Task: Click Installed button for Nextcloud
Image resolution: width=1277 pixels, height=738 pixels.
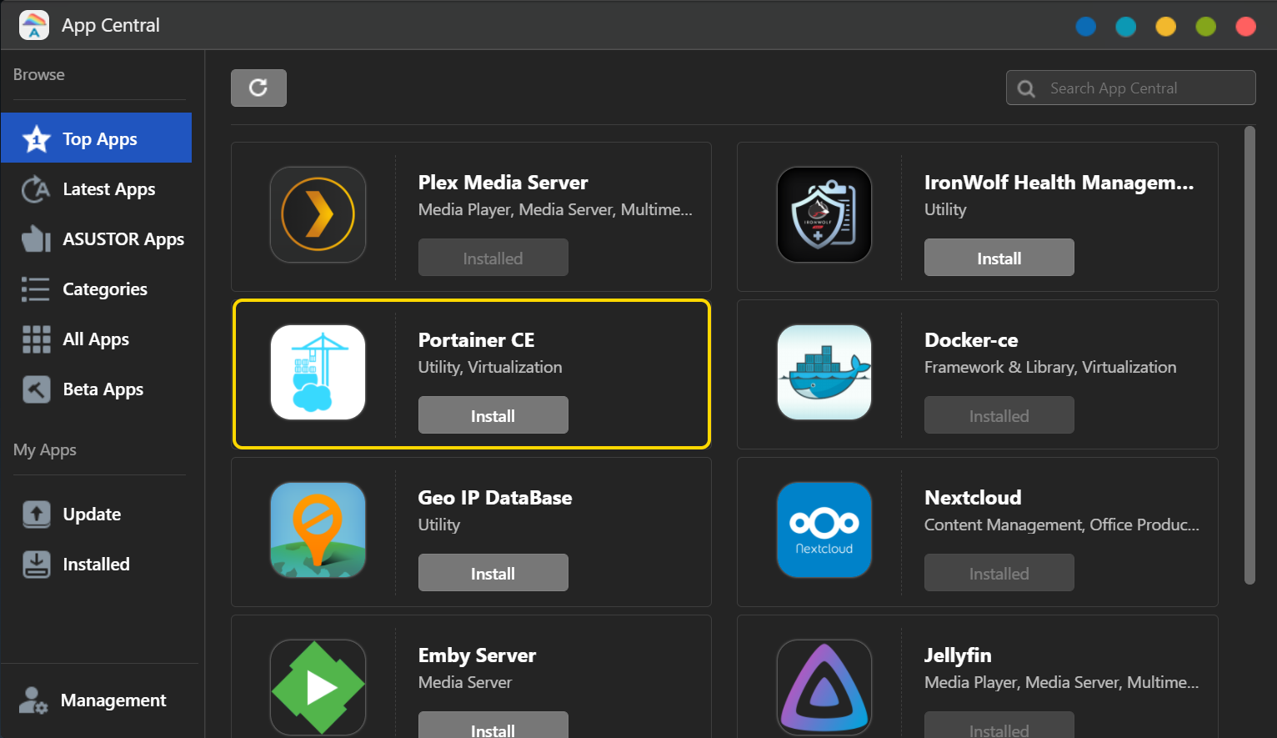Action: [999, 573]
